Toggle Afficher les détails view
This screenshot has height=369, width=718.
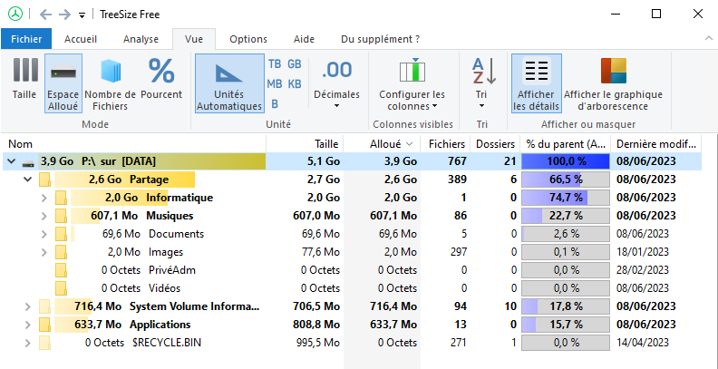537,83
